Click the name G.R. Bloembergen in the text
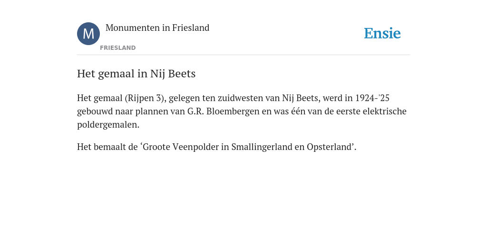487x243 pixels. pyautogui.click(x=224, y=111)
